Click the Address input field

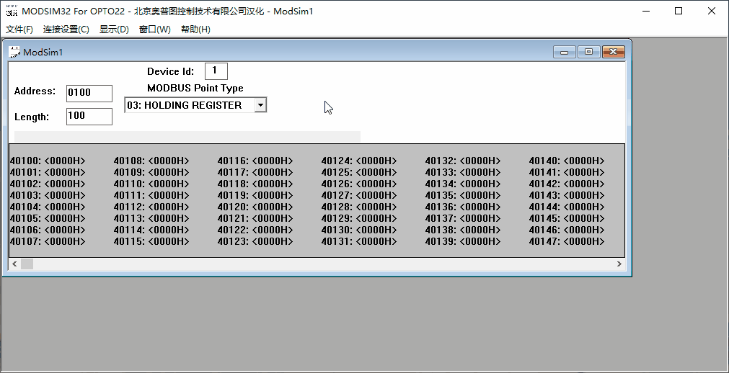click(89, 93)
